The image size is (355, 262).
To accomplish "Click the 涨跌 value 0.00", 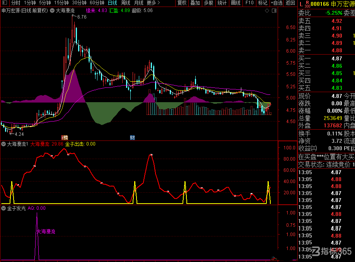I will coord(337,104).
